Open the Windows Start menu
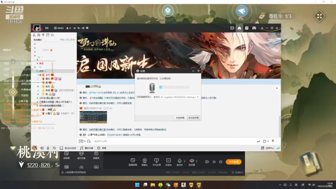Viewport: 336px width, 189px height. coord(137,185)
